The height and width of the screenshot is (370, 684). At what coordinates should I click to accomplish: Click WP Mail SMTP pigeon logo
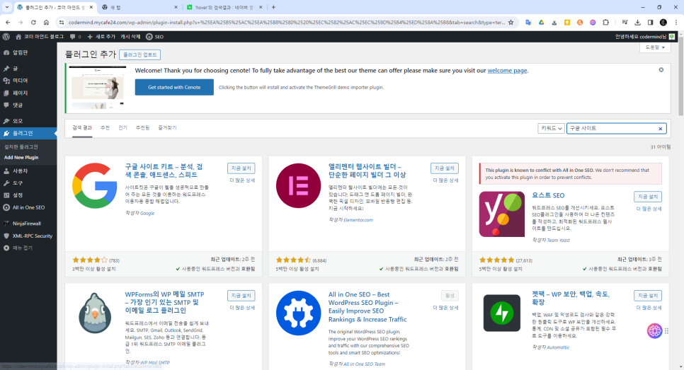coord(95,313)
